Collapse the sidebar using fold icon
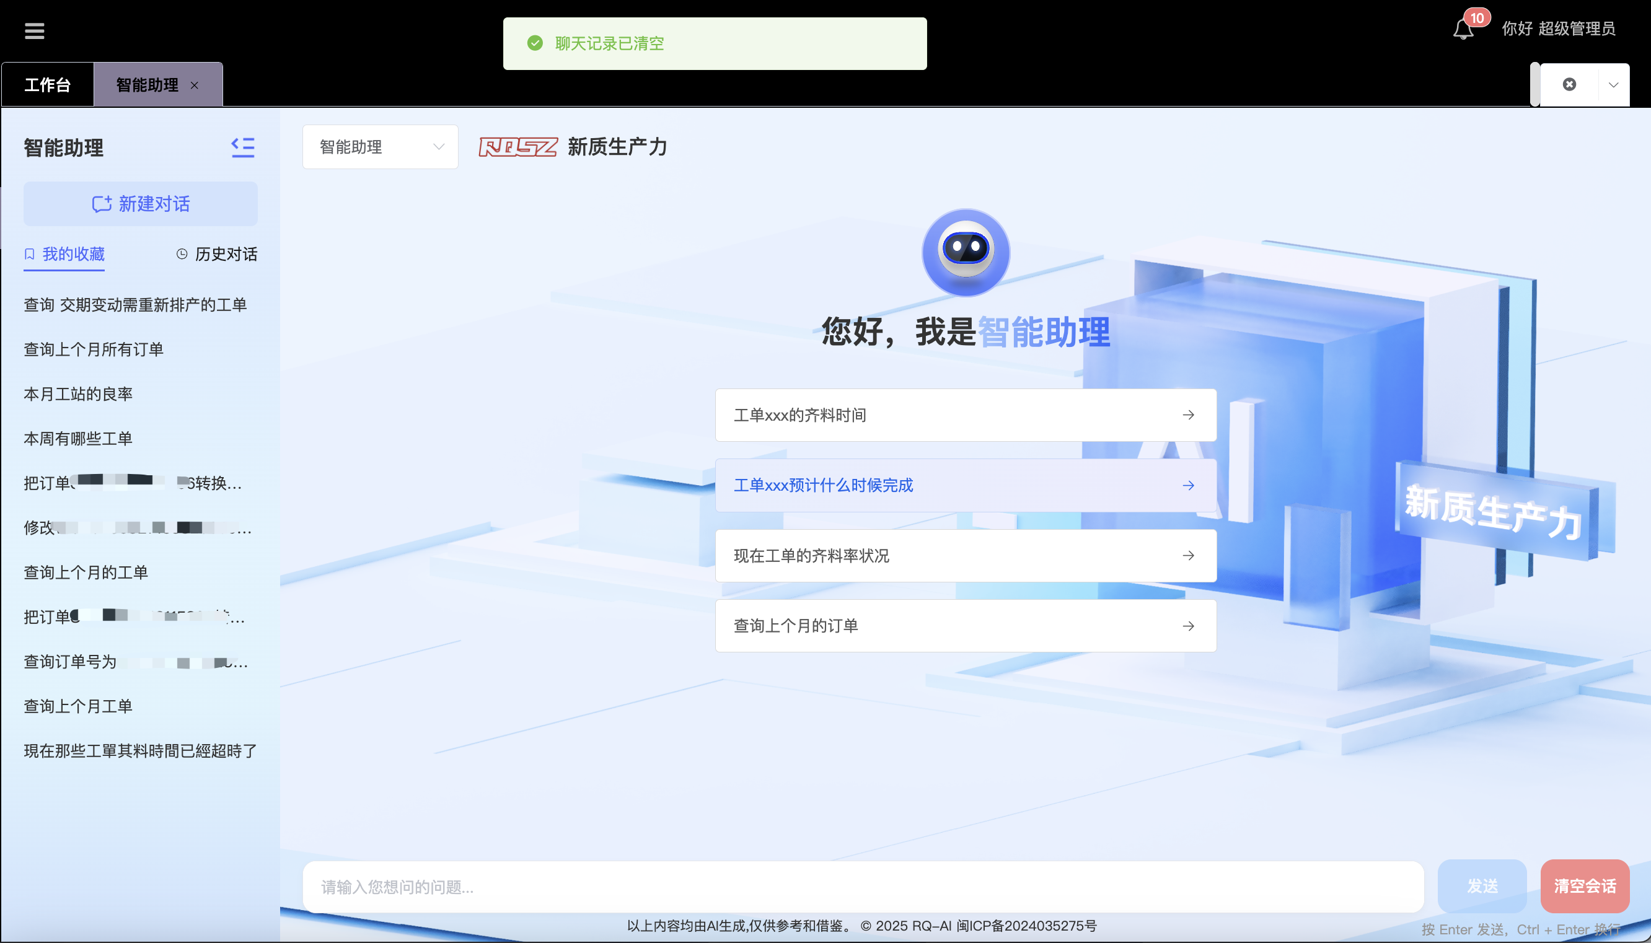The width and height of the screenshot is (1651, 943). click(x=243, y=147)
